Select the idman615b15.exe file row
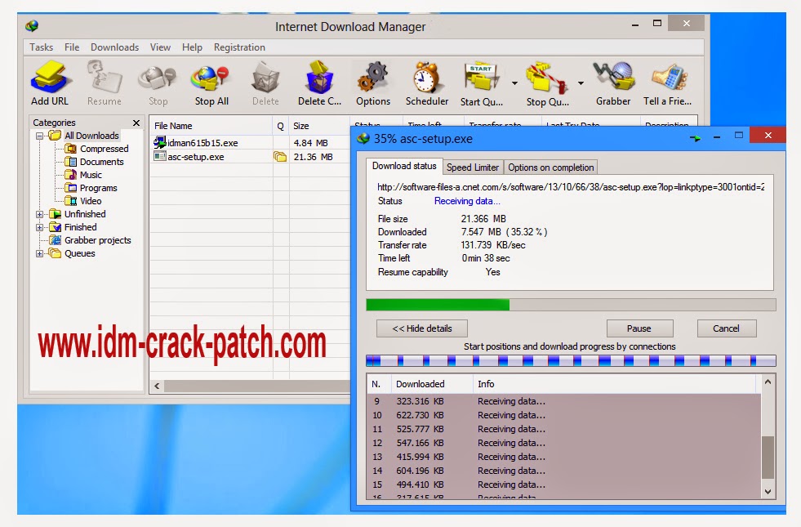801x527 pixels. (251, 143)
